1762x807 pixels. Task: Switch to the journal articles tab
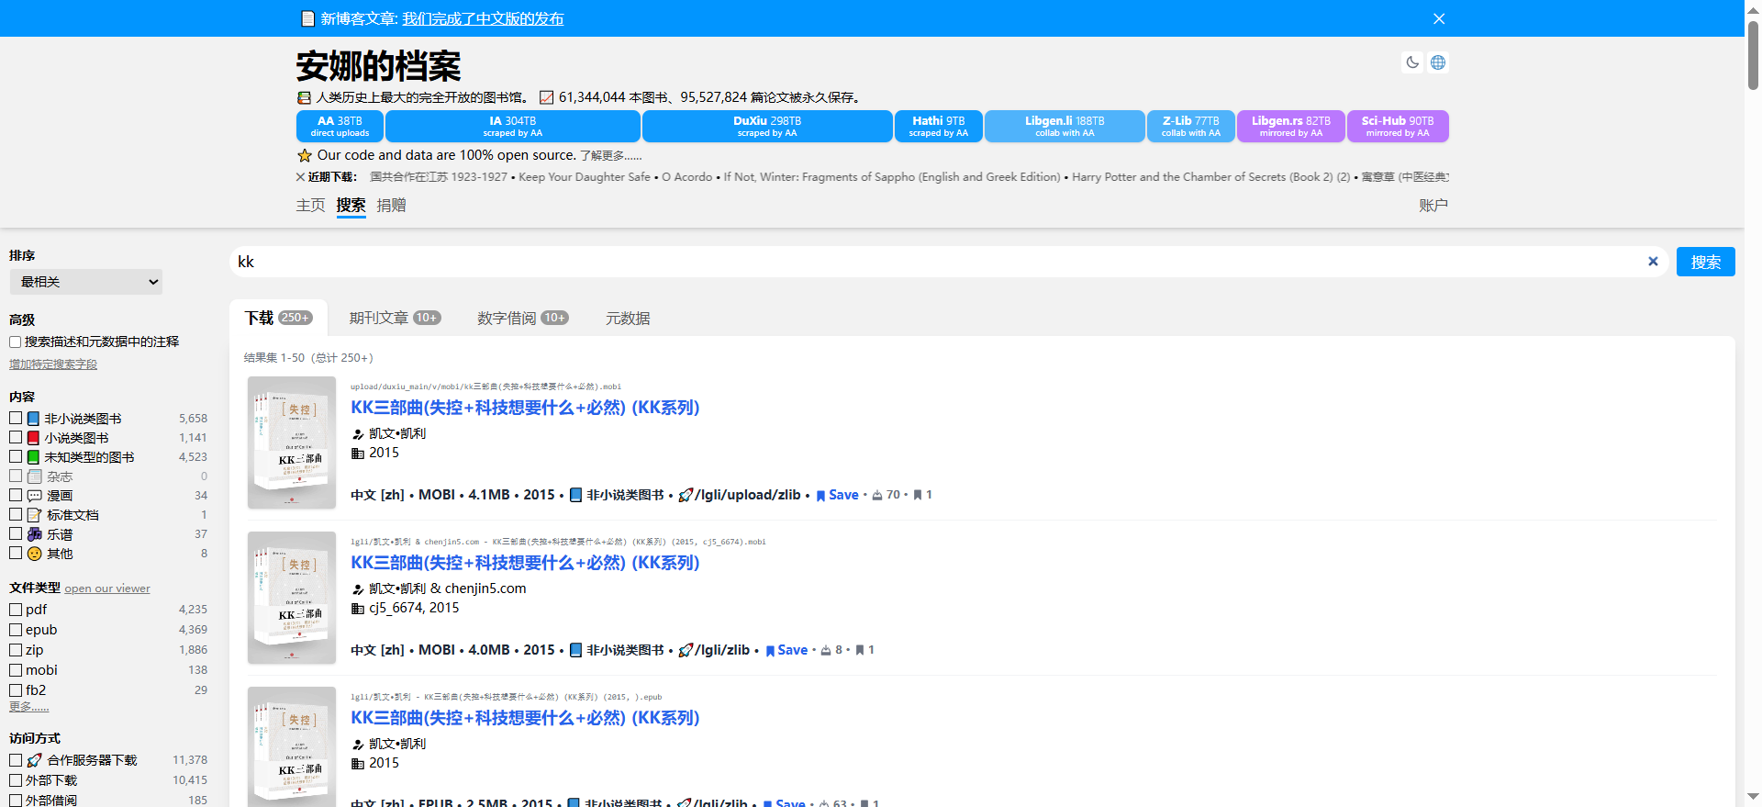pyautogui.click(x=394, y=318)
